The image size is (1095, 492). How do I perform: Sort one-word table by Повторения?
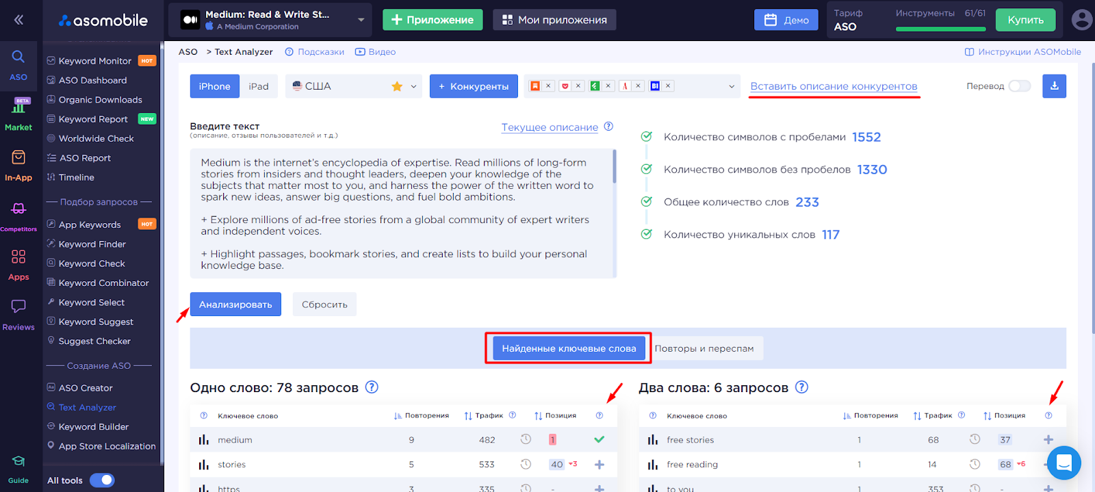pyautogui.click(x=422, y=415)
